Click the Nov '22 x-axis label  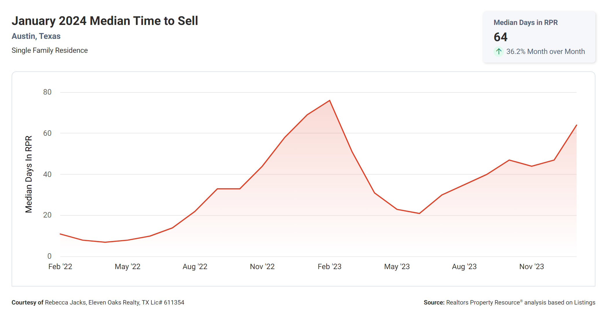(262, 267)
